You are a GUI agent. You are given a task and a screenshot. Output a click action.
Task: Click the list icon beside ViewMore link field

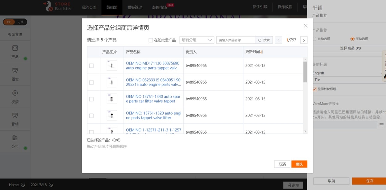point(381,125)
